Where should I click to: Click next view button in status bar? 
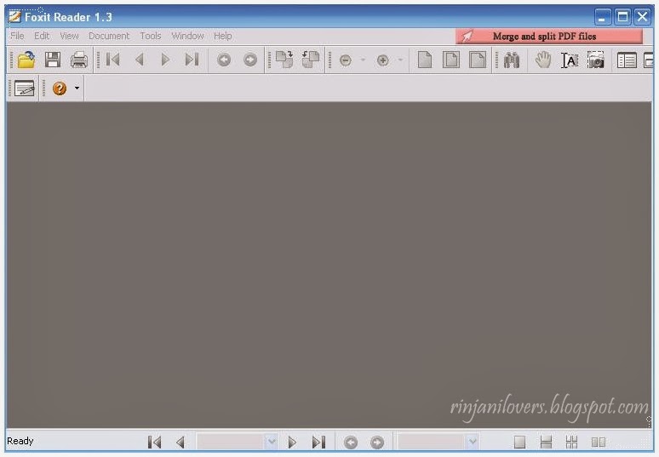(377, 443)
